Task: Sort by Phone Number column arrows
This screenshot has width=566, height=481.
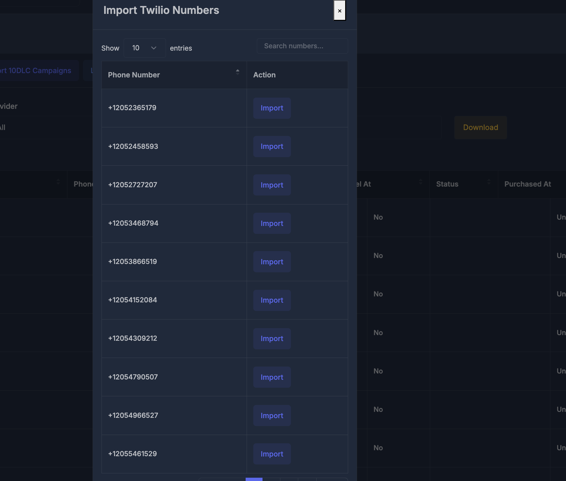Action: coord(237,72)
